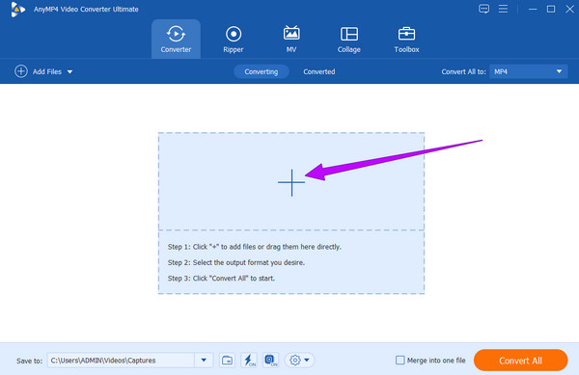Click the Step 2 output format text
Image resolution: width=579 pixels, height=375 pixels.
click(x=236, y=262)
